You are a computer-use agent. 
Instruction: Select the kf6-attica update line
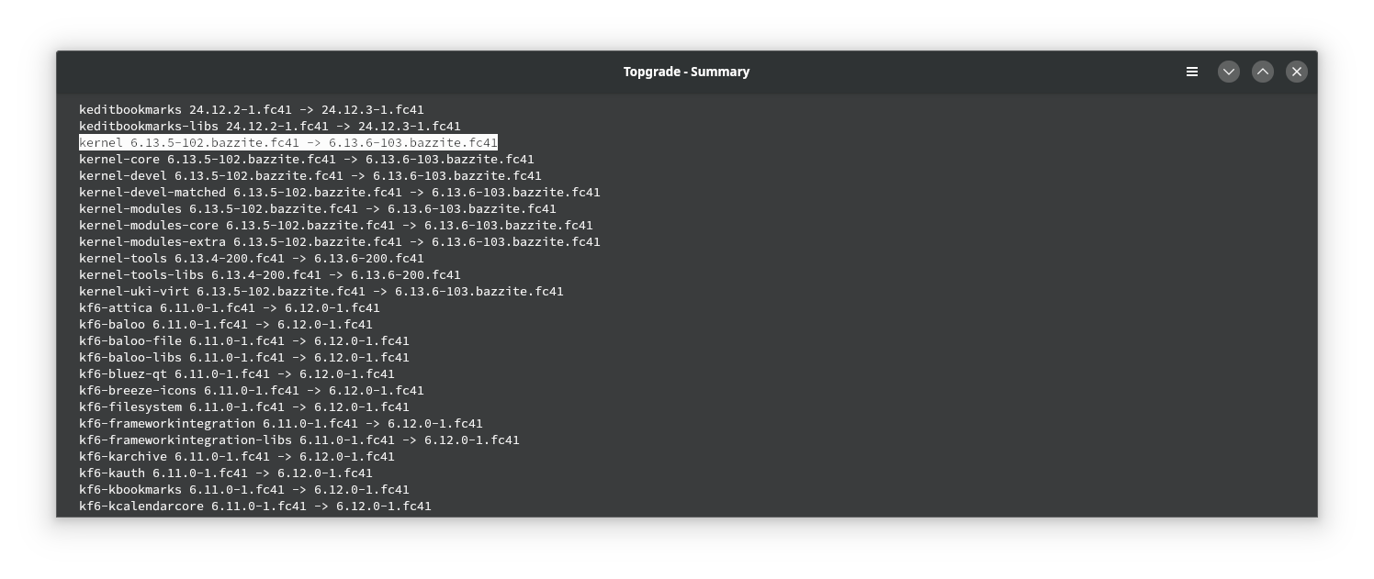pyautogui.click(x=229, y=308)
